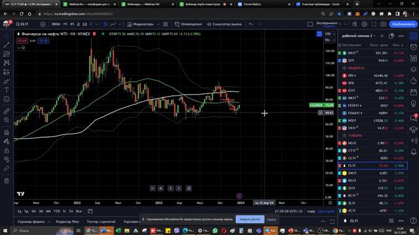Open the layout selector square icon
419x235 pixels.
[310, 24]
